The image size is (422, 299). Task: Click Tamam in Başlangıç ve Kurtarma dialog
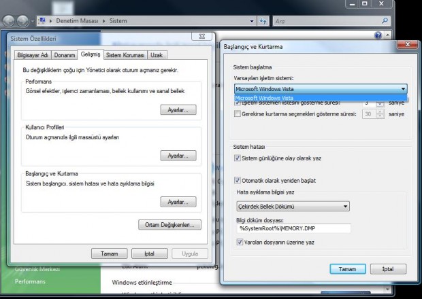(347, 269)
